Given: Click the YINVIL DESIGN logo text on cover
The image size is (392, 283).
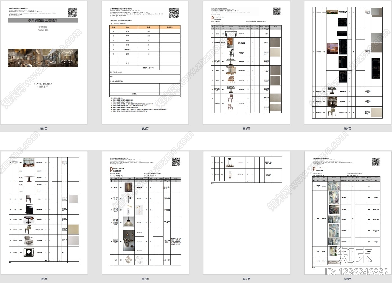Looking at the screenshot, I should (x=43, y=84).
